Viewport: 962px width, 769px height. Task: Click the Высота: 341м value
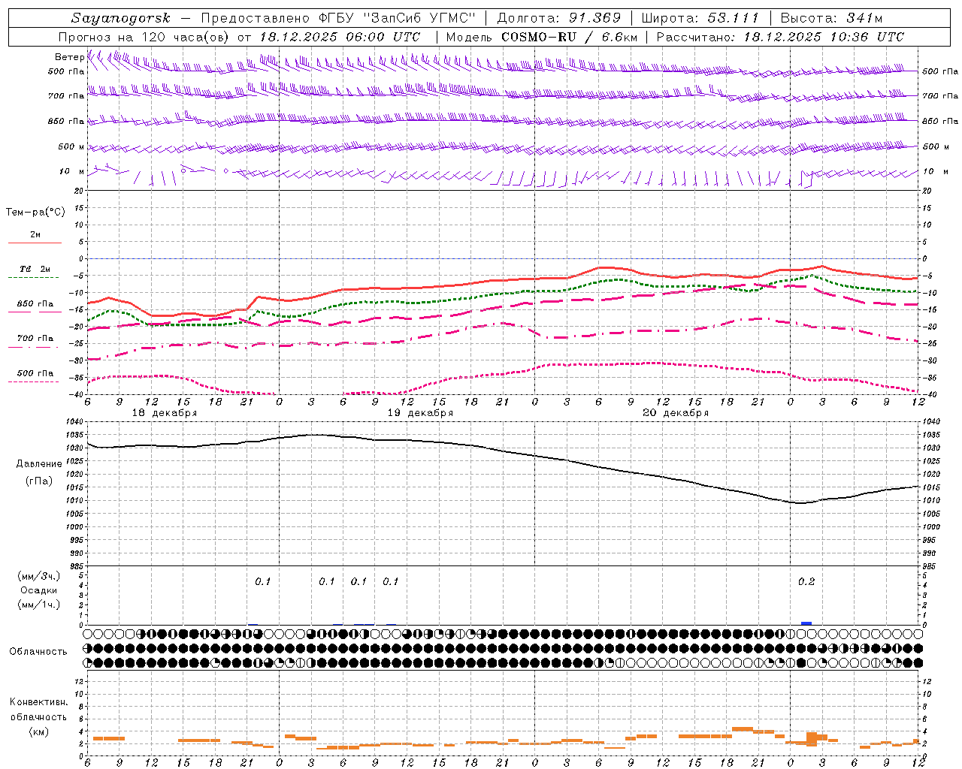[831, 18]
